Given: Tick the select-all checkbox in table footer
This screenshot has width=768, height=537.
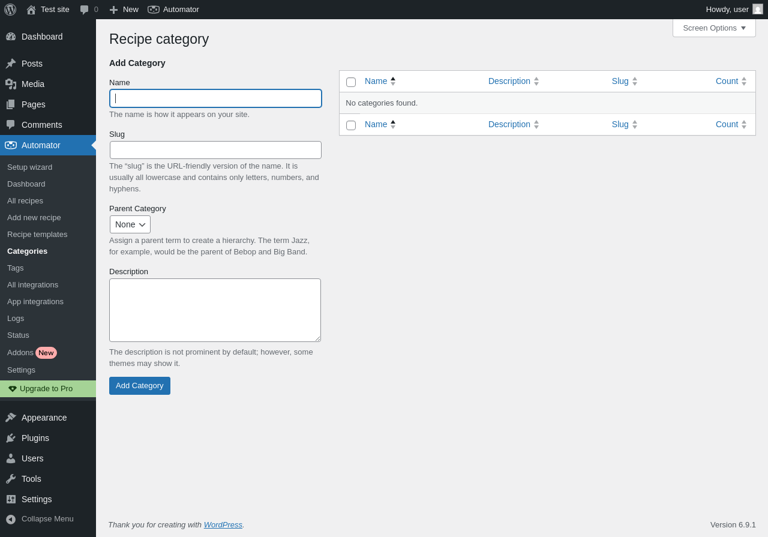Looking at the screenshot, I should coord(351,125).
